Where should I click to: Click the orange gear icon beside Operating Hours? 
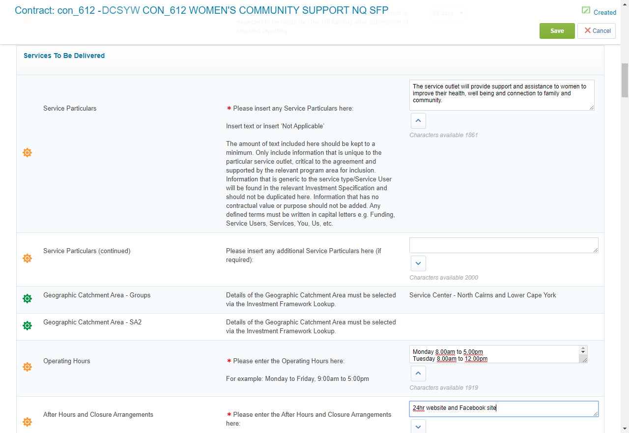point(28,367)
